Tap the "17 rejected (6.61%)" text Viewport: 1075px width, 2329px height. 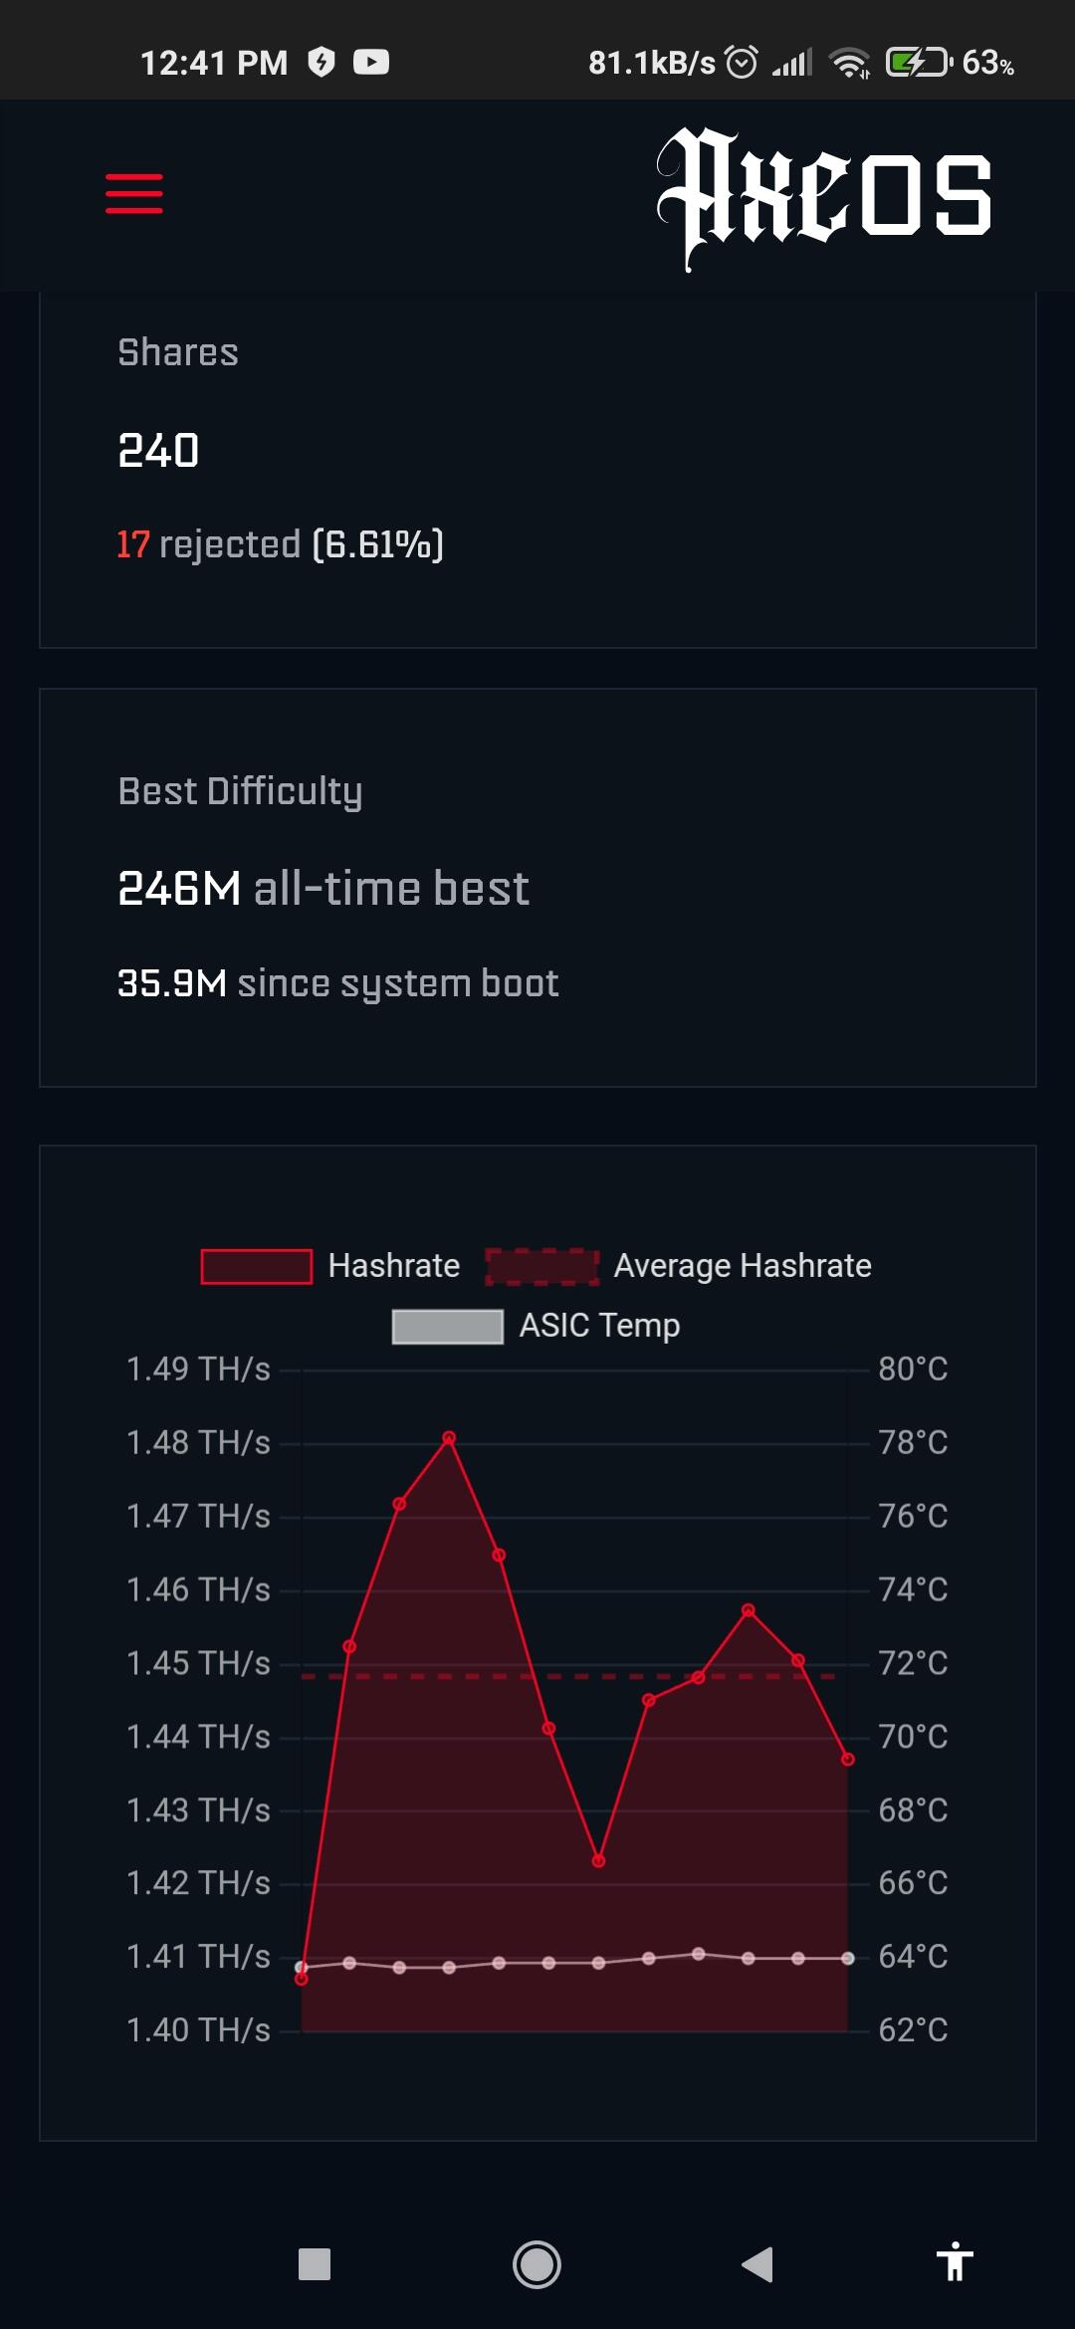coord(280,544)
